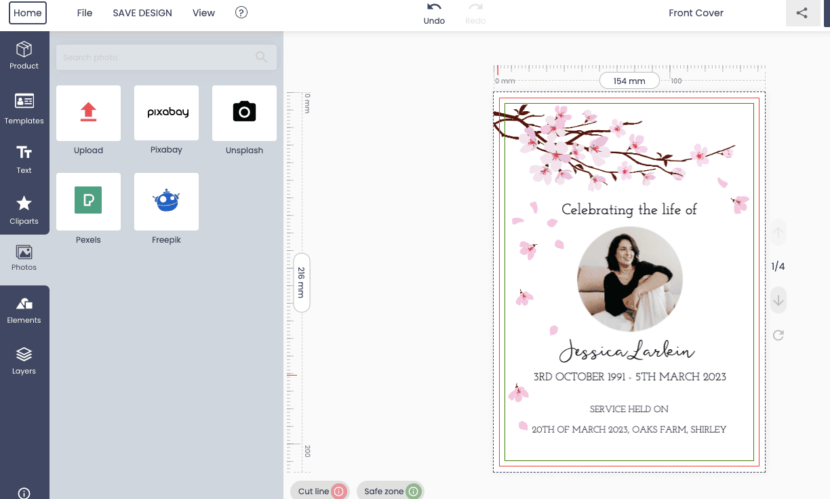Go to next page with down arrow
Viewport: 830px width, 499px height.
coord(778,300)
